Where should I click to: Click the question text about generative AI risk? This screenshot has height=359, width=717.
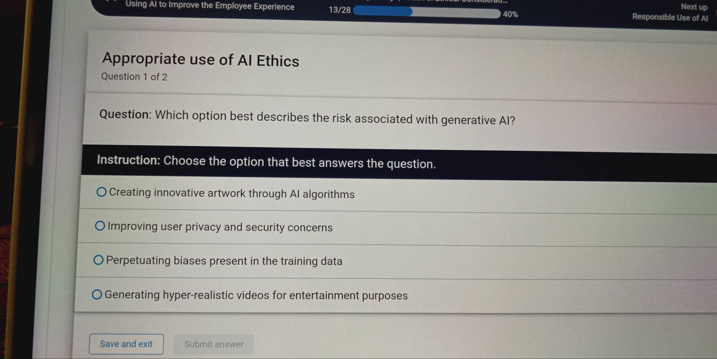click(x=308, y=118)
